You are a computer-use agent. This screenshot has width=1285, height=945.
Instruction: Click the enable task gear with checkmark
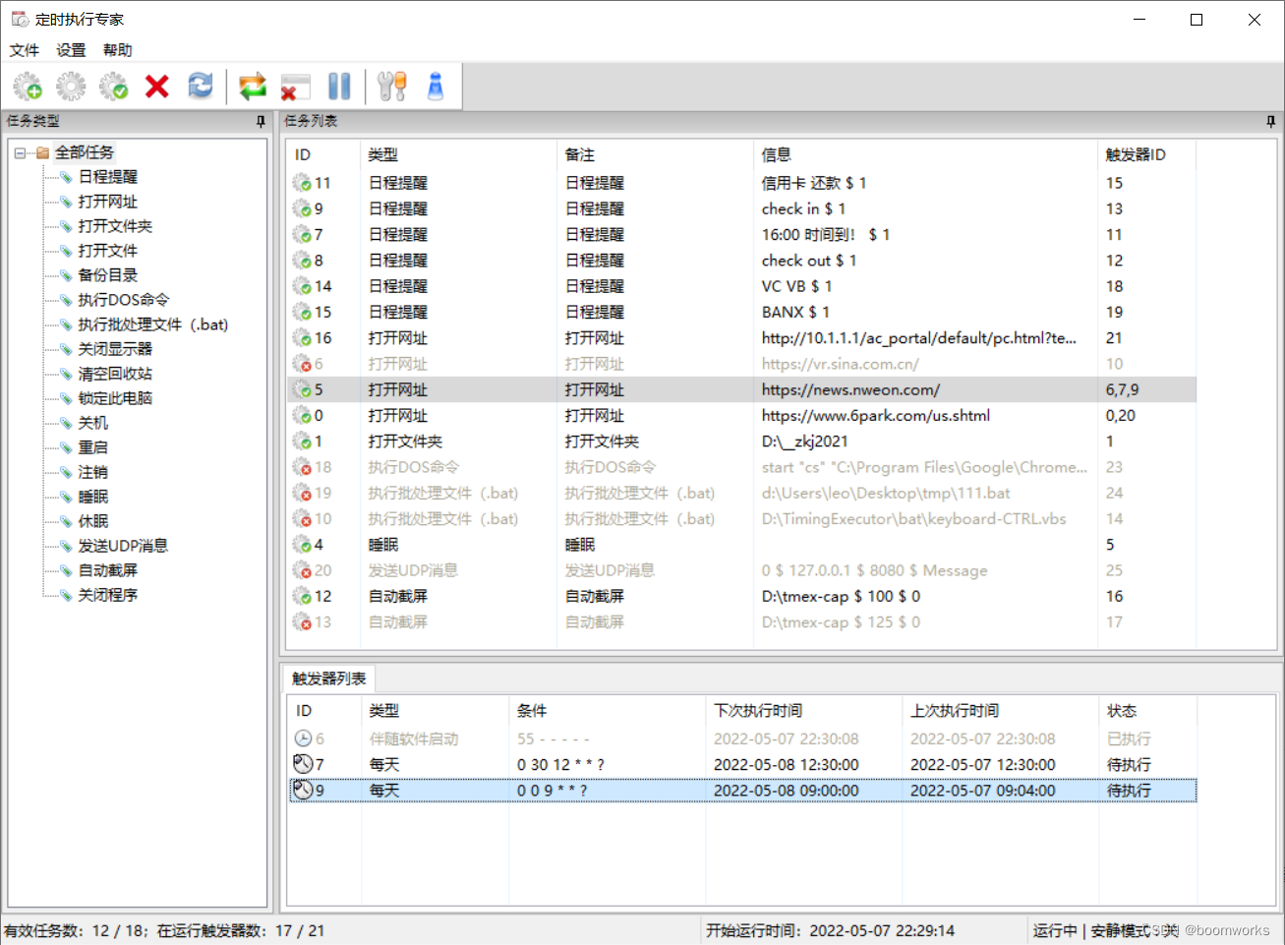pos(114,87)
